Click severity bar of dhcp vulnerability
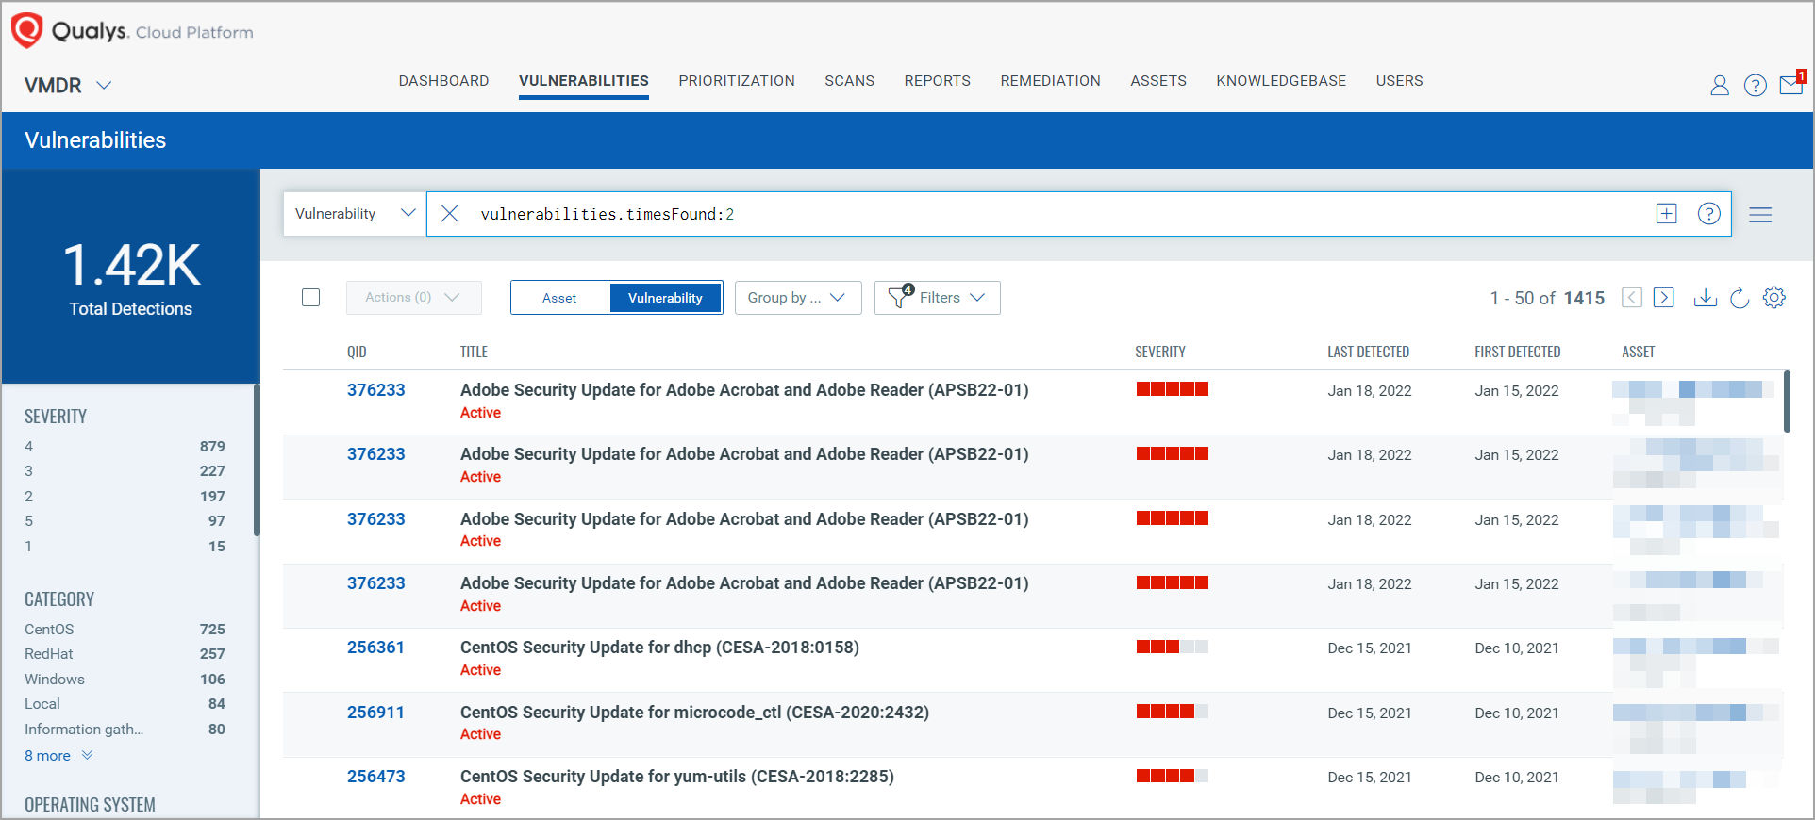 [x=1173, y=647]
